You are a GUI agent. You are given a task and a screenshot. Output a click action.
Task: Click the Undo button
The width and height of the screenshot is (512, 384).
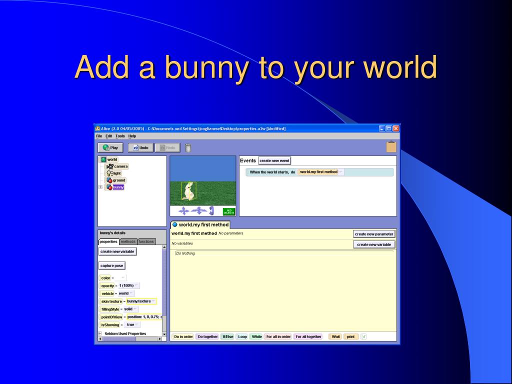coord(140,147)
